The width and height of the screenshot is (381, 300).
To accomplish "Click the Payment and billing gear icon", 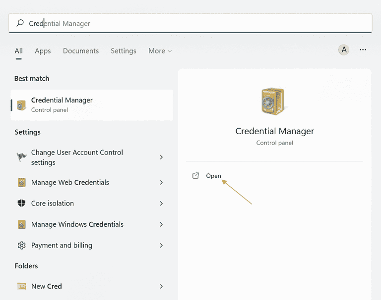I will [x=22, y=246].
